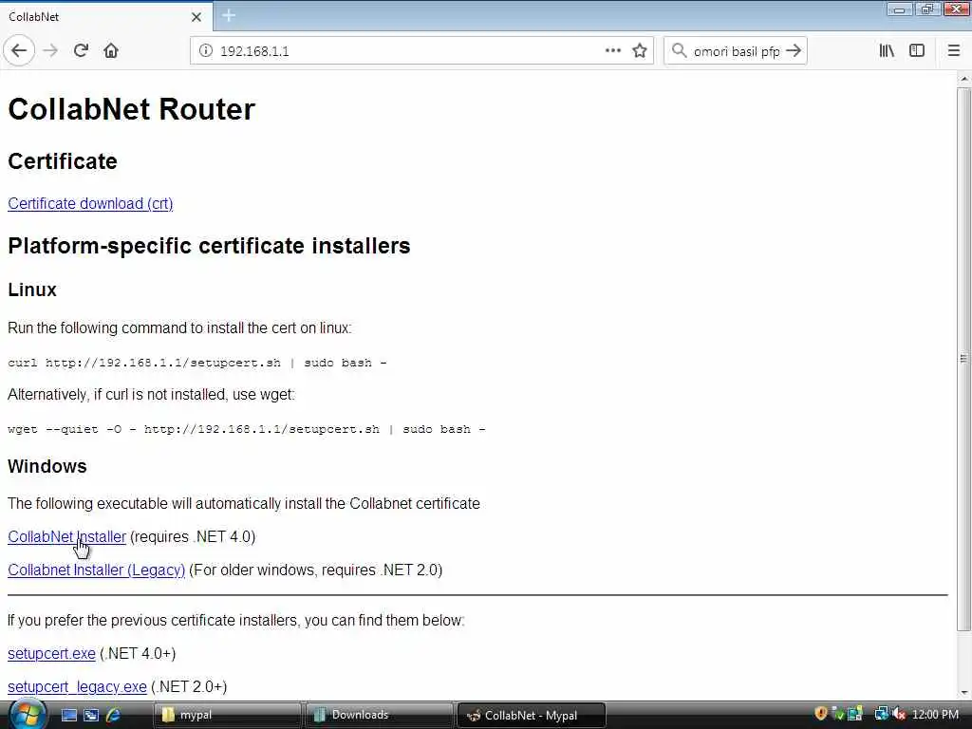The width and height of the screenshot is (972, 729).
Task: Click the wget --quiet command text
Action: [x=247, y=429]
